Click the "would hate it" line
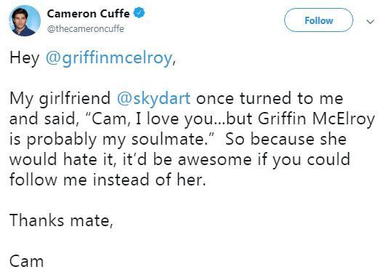This screenshot has height=272, width=386. [63, 159]
